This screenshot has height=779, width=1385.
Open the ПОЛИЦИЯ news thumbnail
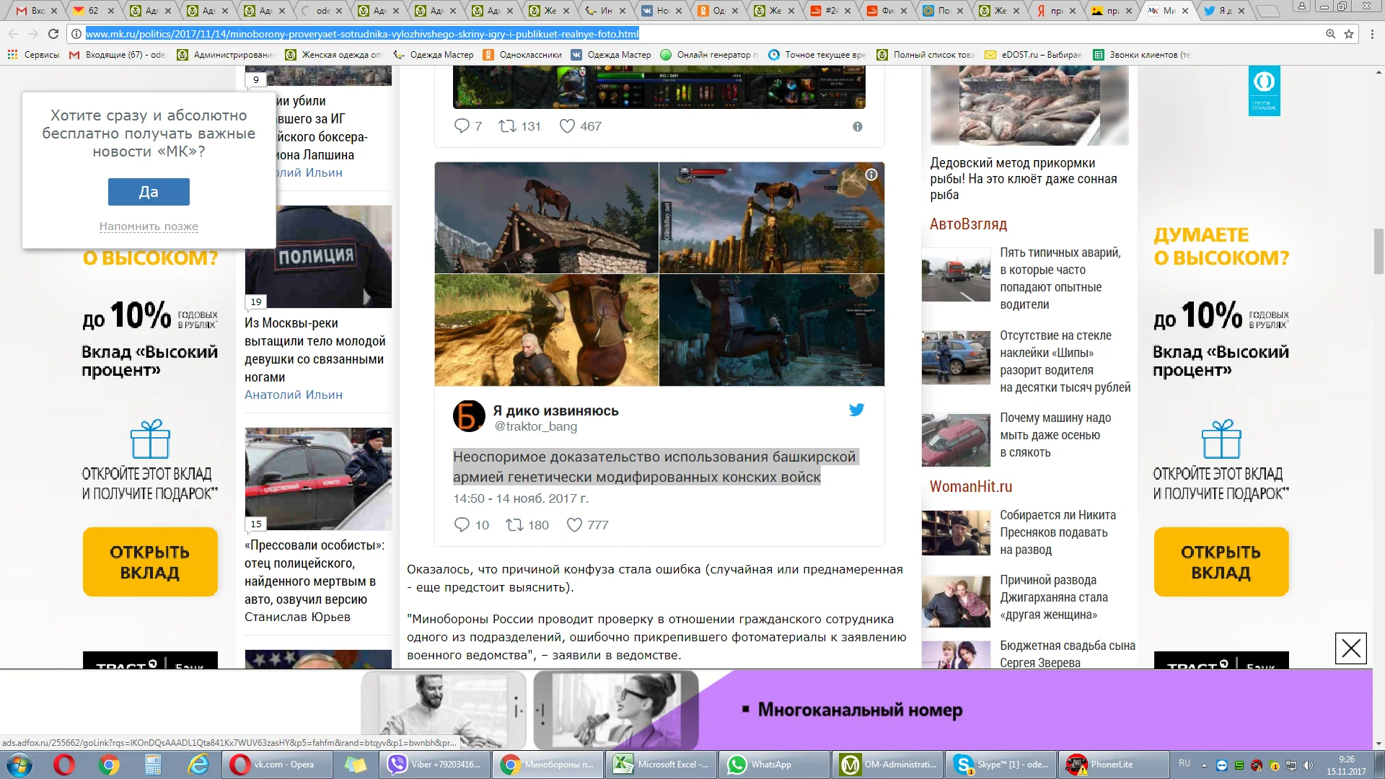click(318, 257)
